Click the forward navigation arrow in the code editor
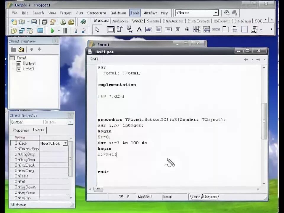This screenshot has width=284, height=213. click(258, 59)
